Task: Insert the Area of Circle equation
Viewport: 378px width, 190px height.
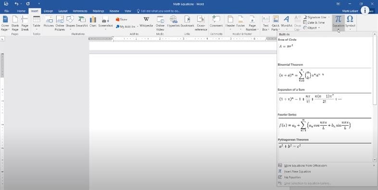Action: (x=325, y=50)
